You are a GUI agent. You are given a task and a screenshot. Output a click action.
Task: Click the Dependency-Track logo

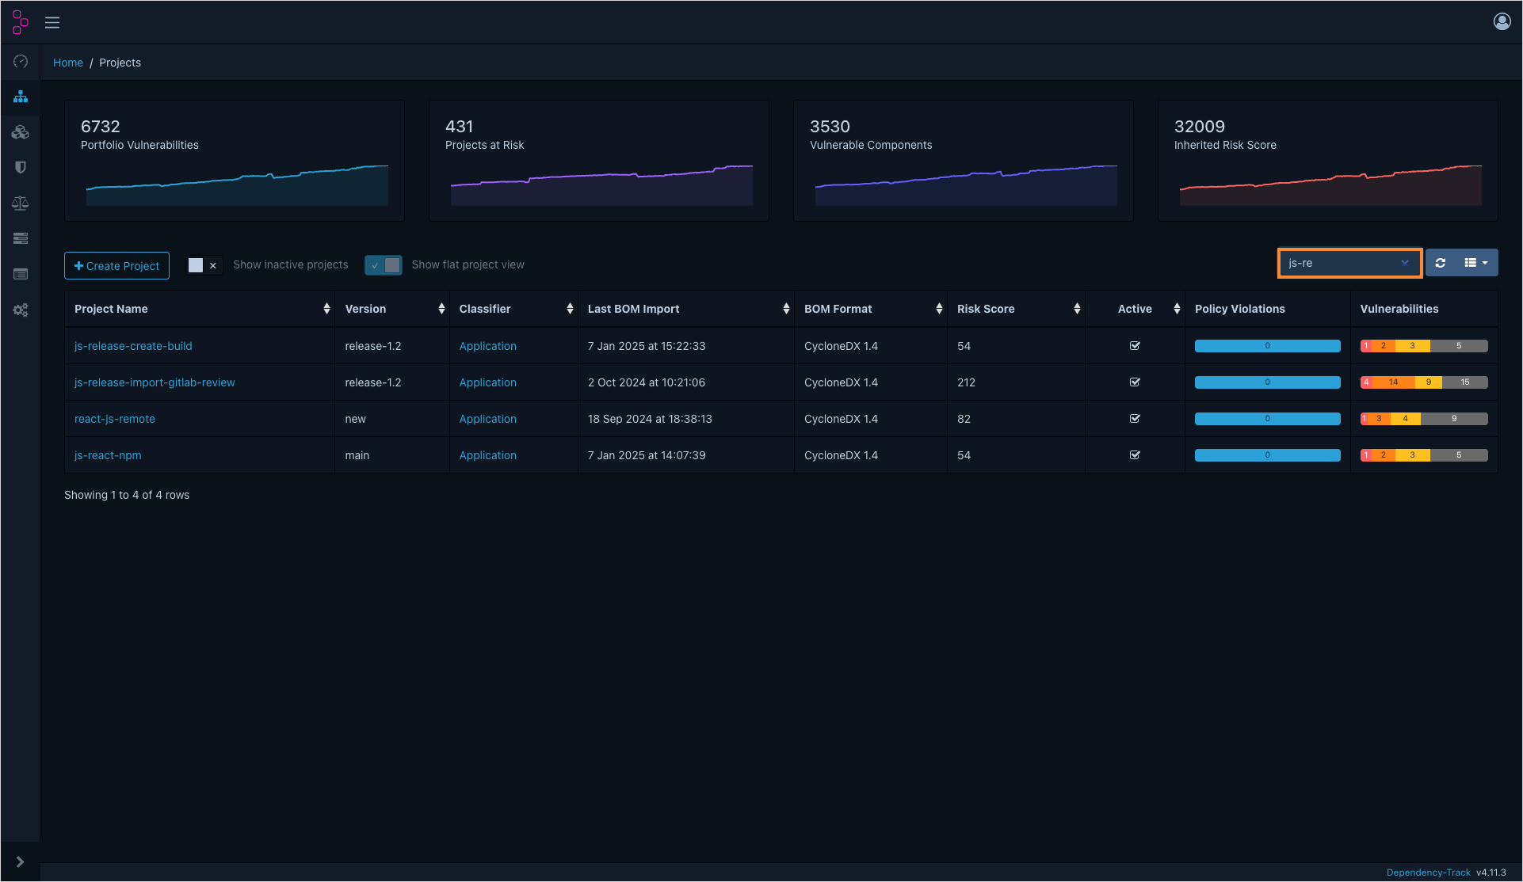click(x=19, y=21)
